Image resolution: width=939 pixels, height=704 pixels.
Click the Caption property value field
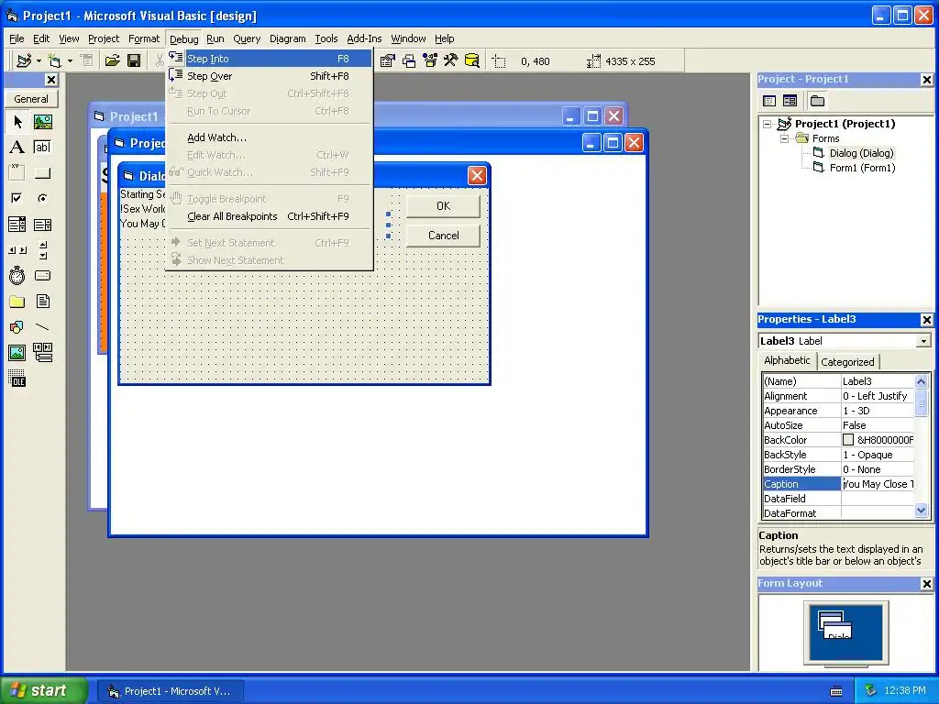[878, 484]
